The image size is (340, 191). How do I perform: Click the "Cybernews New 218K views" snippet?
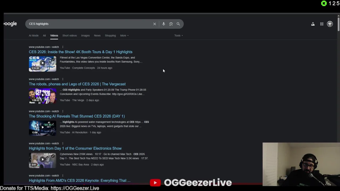point(104,156)
